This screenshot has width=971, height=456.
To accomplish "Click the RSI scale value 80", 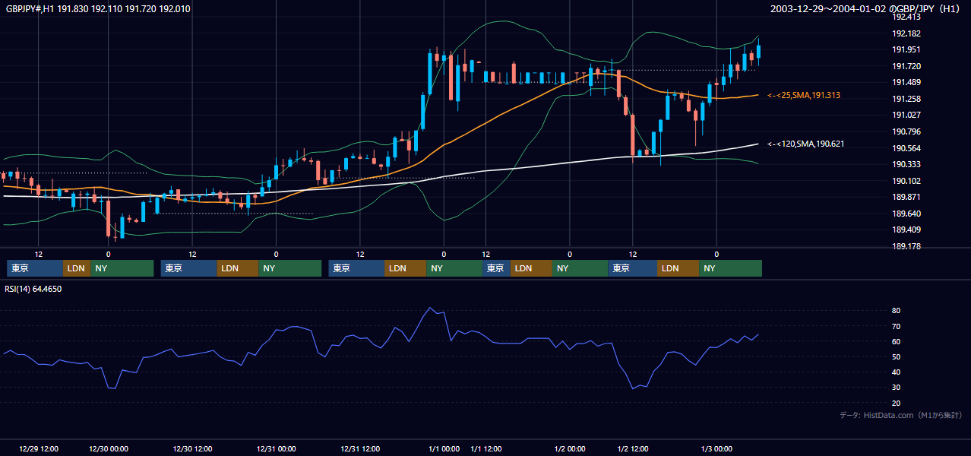I will (896, 311).
